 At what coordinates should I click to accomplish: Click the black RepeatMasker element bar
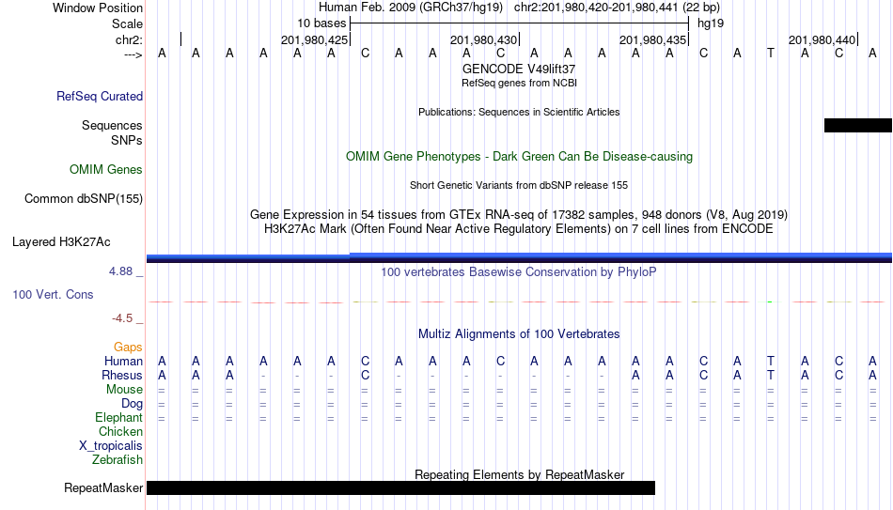pos(401,487)
